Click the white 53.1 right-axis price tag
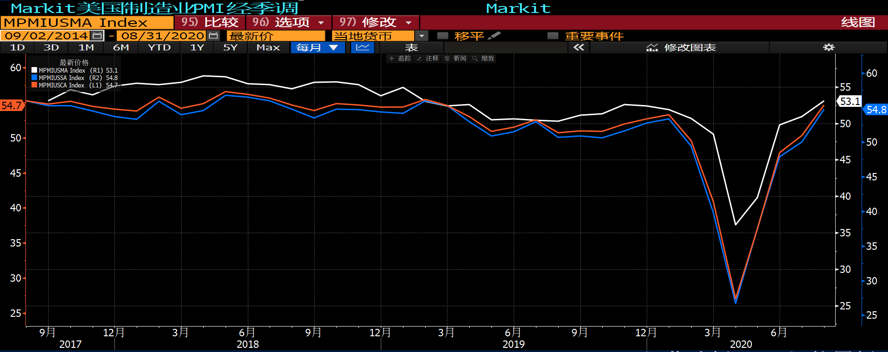The height and width of the screenshot is (352, 888). pos(850,101)
